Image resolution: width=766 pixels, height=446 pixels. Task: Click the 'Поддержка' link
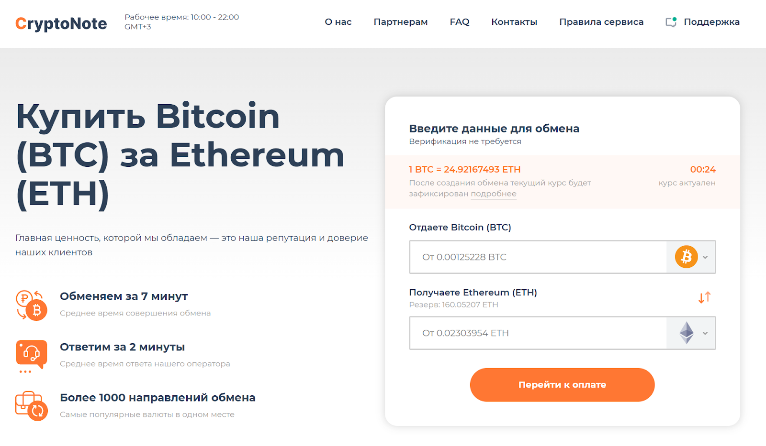(711, 22)
